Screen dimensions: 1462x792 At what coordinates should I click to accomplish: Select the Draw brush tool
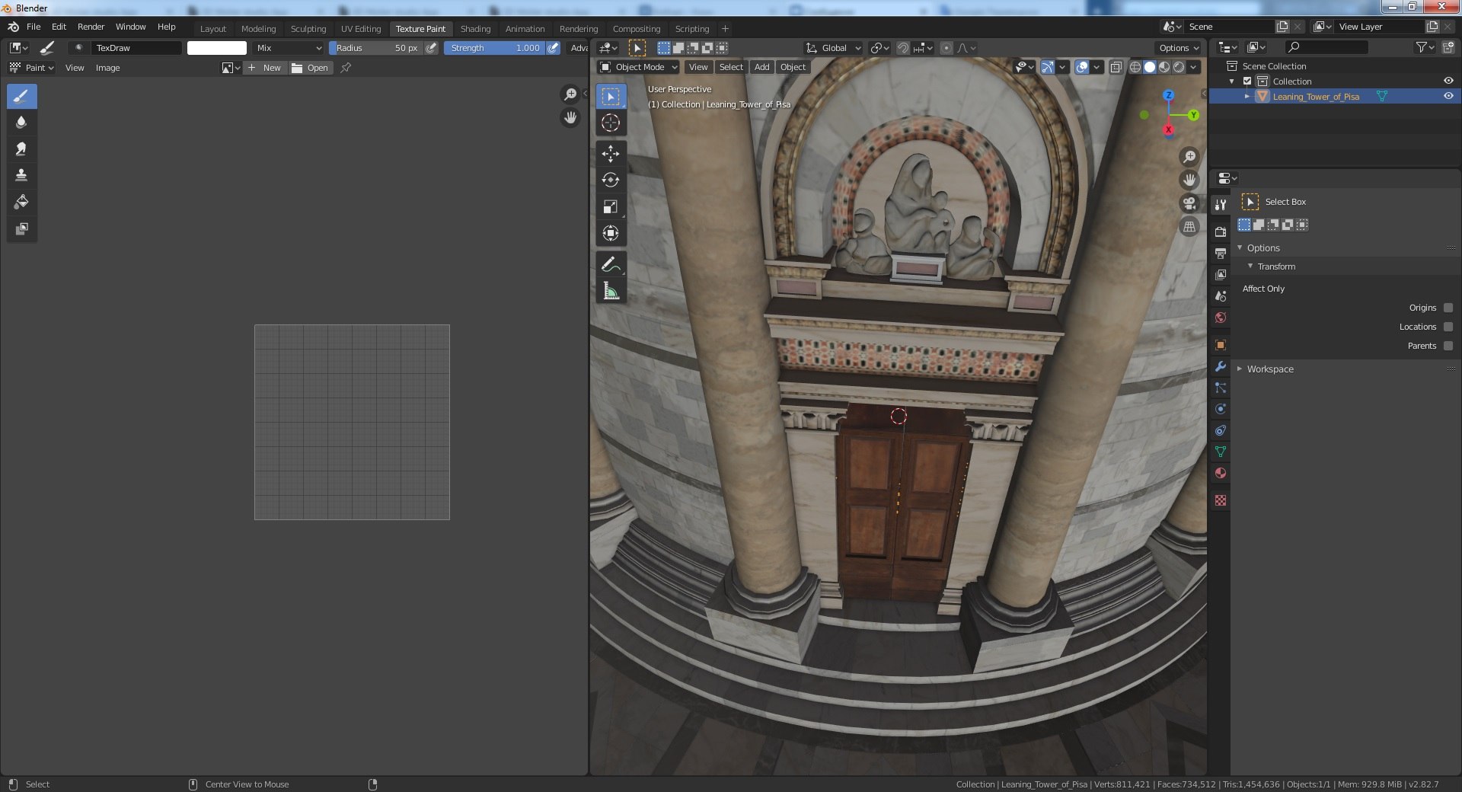pyautogui.click(x=21, y=97)
